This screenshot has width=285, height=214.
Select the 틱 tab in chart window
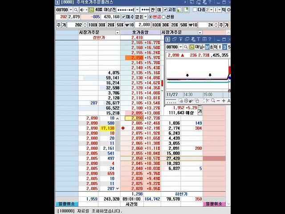(216, 47)
